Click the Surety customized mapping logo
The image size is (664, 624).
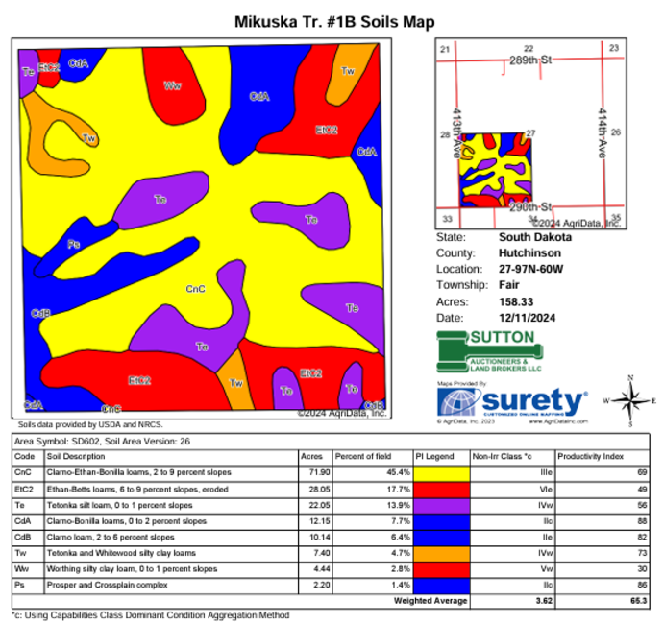point(512,400)
